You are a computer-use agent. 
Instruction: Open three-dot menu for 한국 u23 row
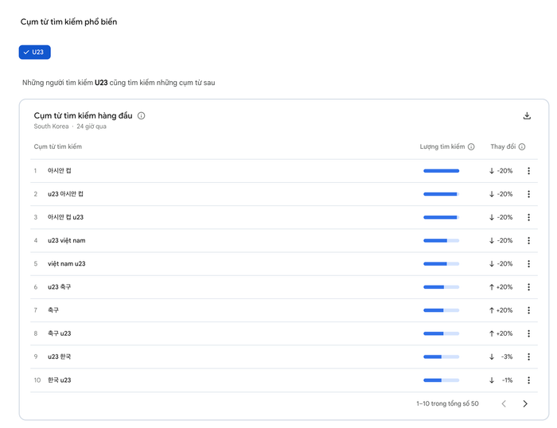click(528, 380)
